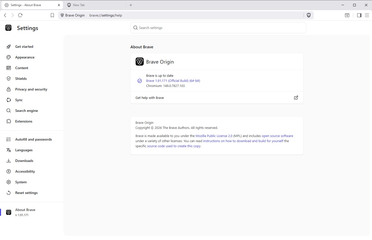Click the shield icon for Shields
The image size is (372, 240).
(9, 79)
